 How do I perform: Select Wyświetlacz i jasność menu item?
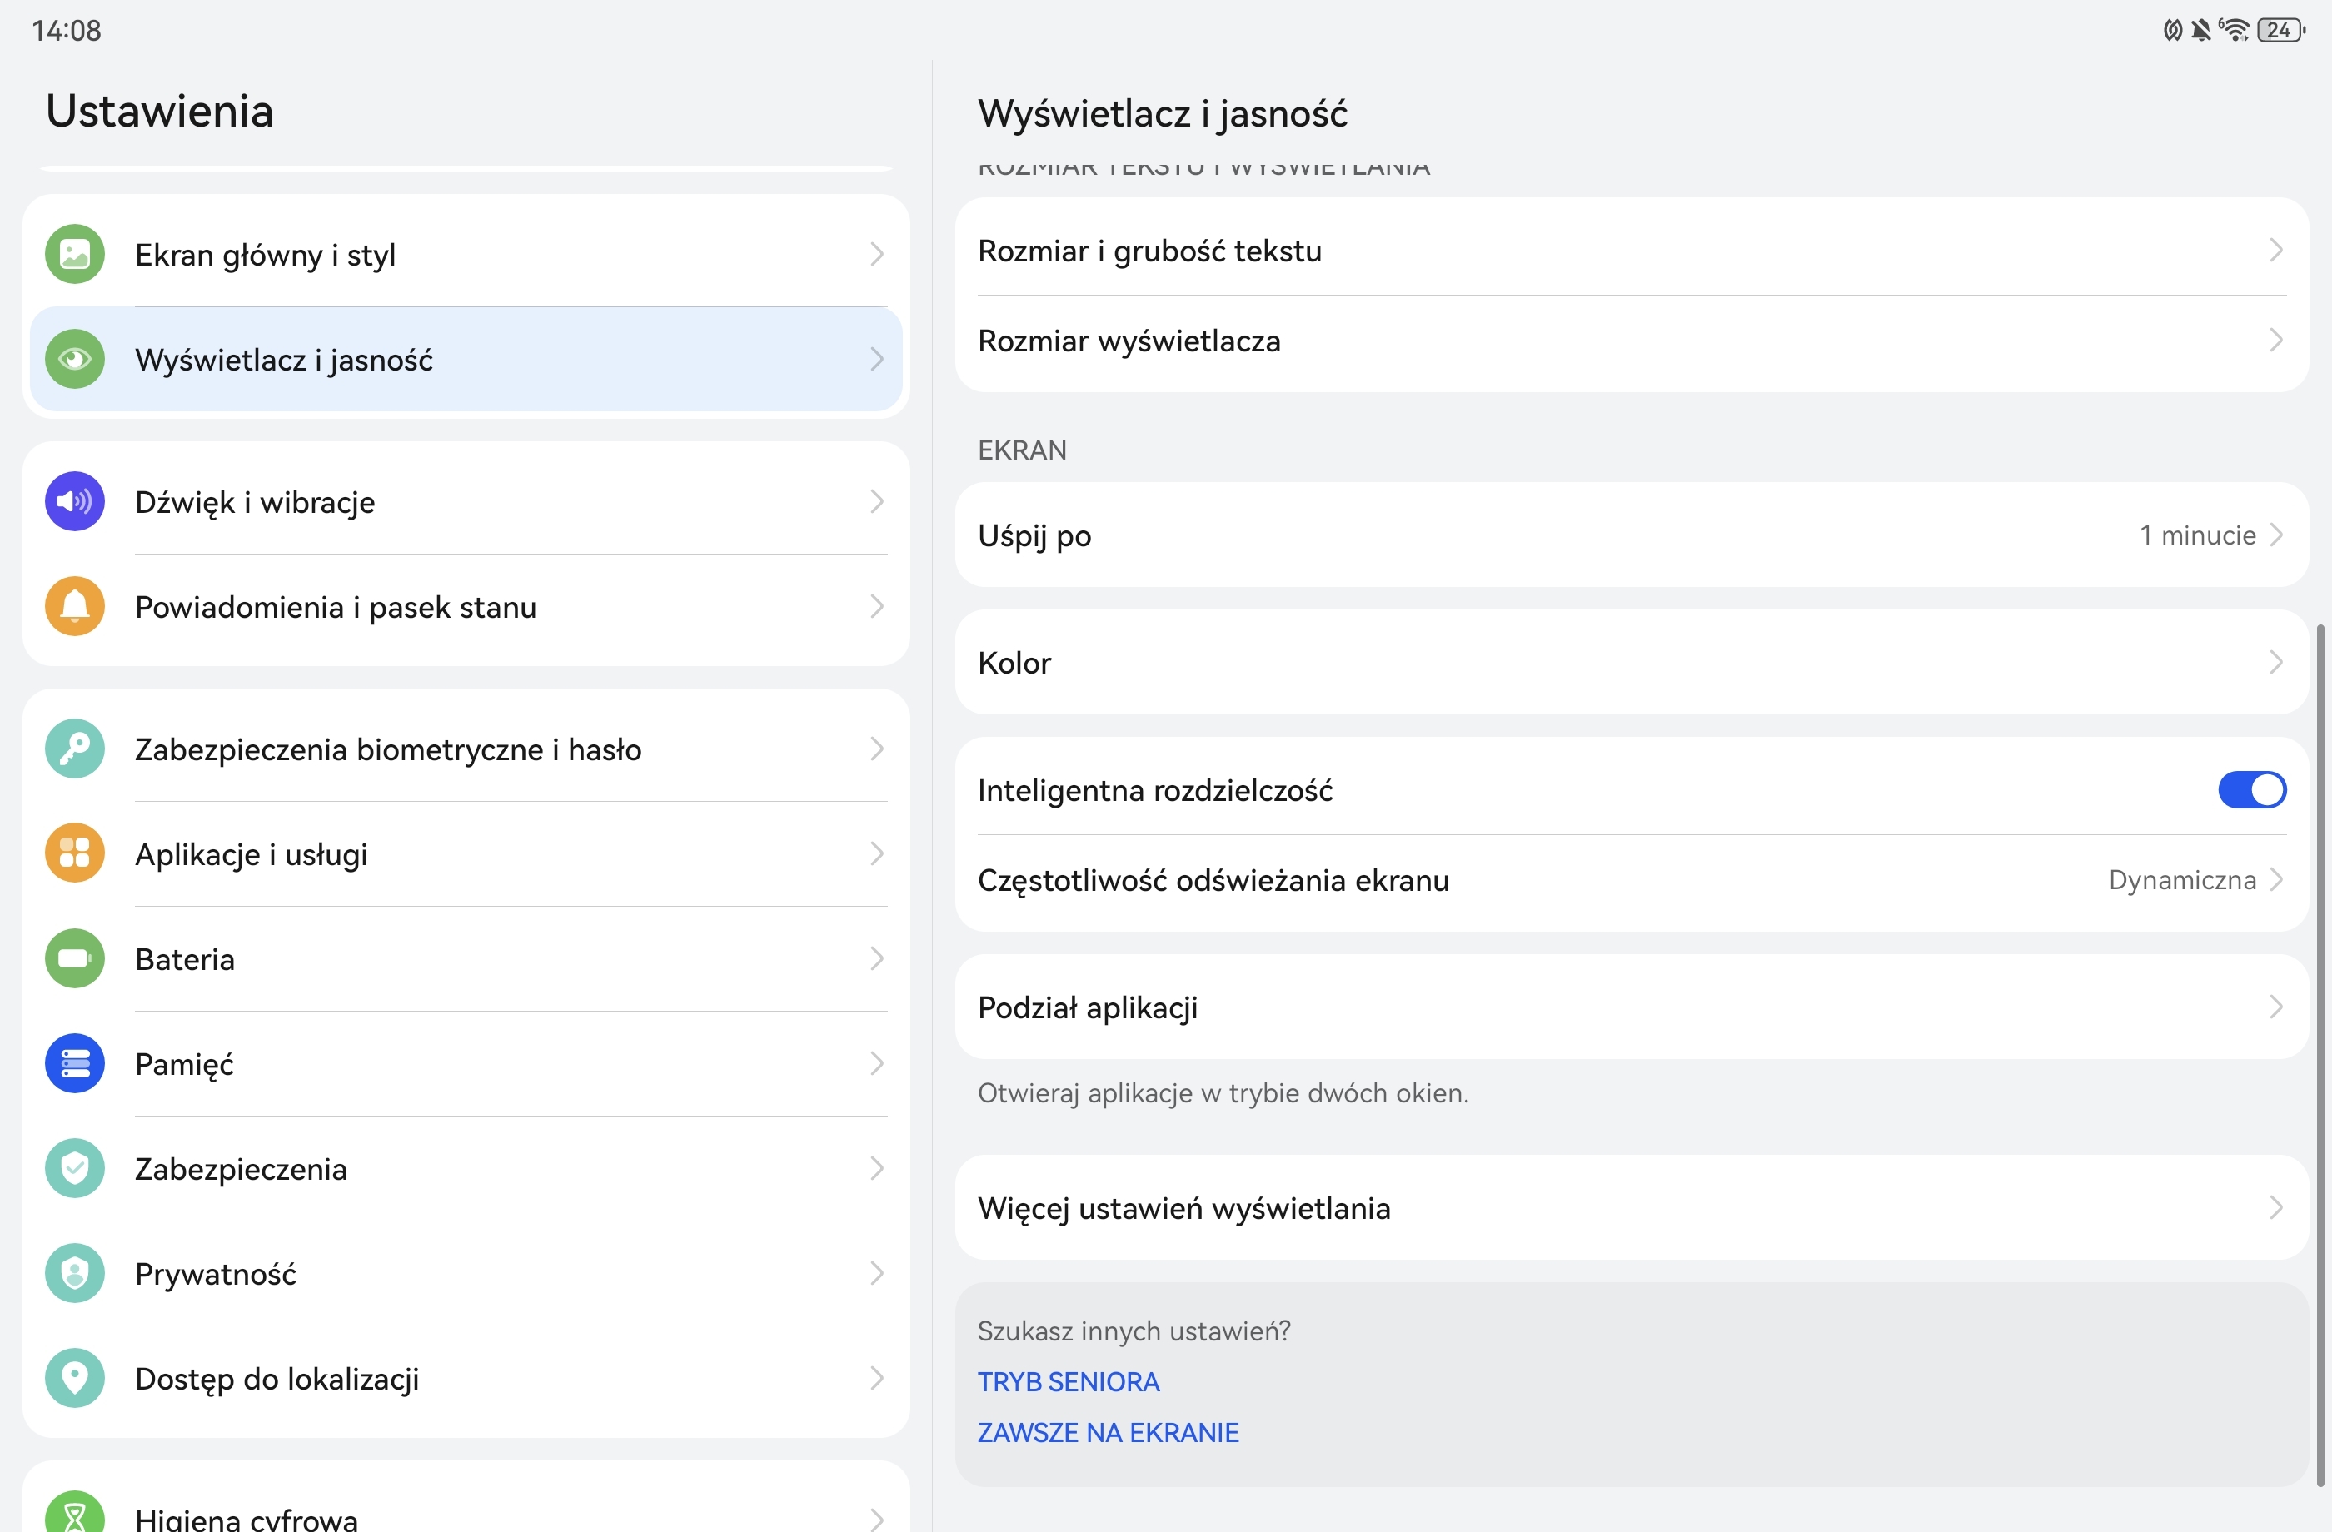tap(466, 360)
